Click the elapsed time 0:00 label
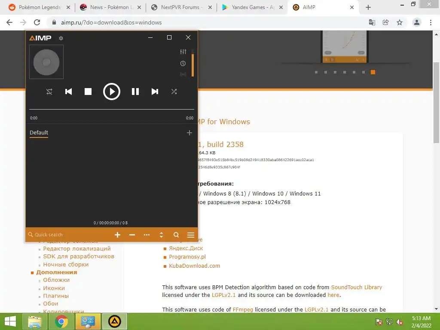This screenshot has width=440, height=330. pos(34,118)
